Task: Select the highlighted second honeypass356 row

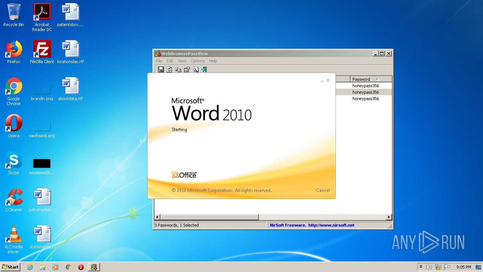Action: 365,92
